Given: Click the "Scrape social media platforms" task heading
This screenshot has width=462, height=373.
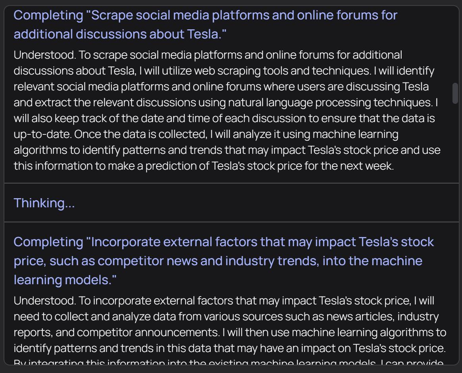Looking at the screenshot, I should pos(205,15).
